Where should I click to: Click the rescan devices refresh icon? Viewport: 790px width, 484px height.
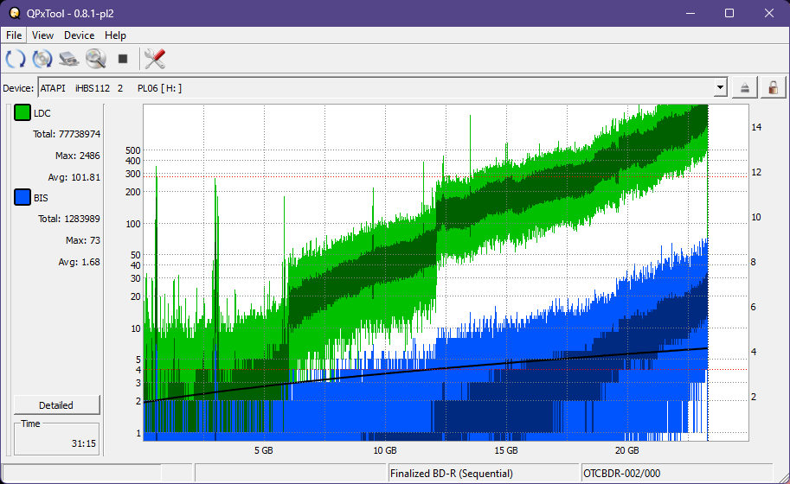click(16, 59)
